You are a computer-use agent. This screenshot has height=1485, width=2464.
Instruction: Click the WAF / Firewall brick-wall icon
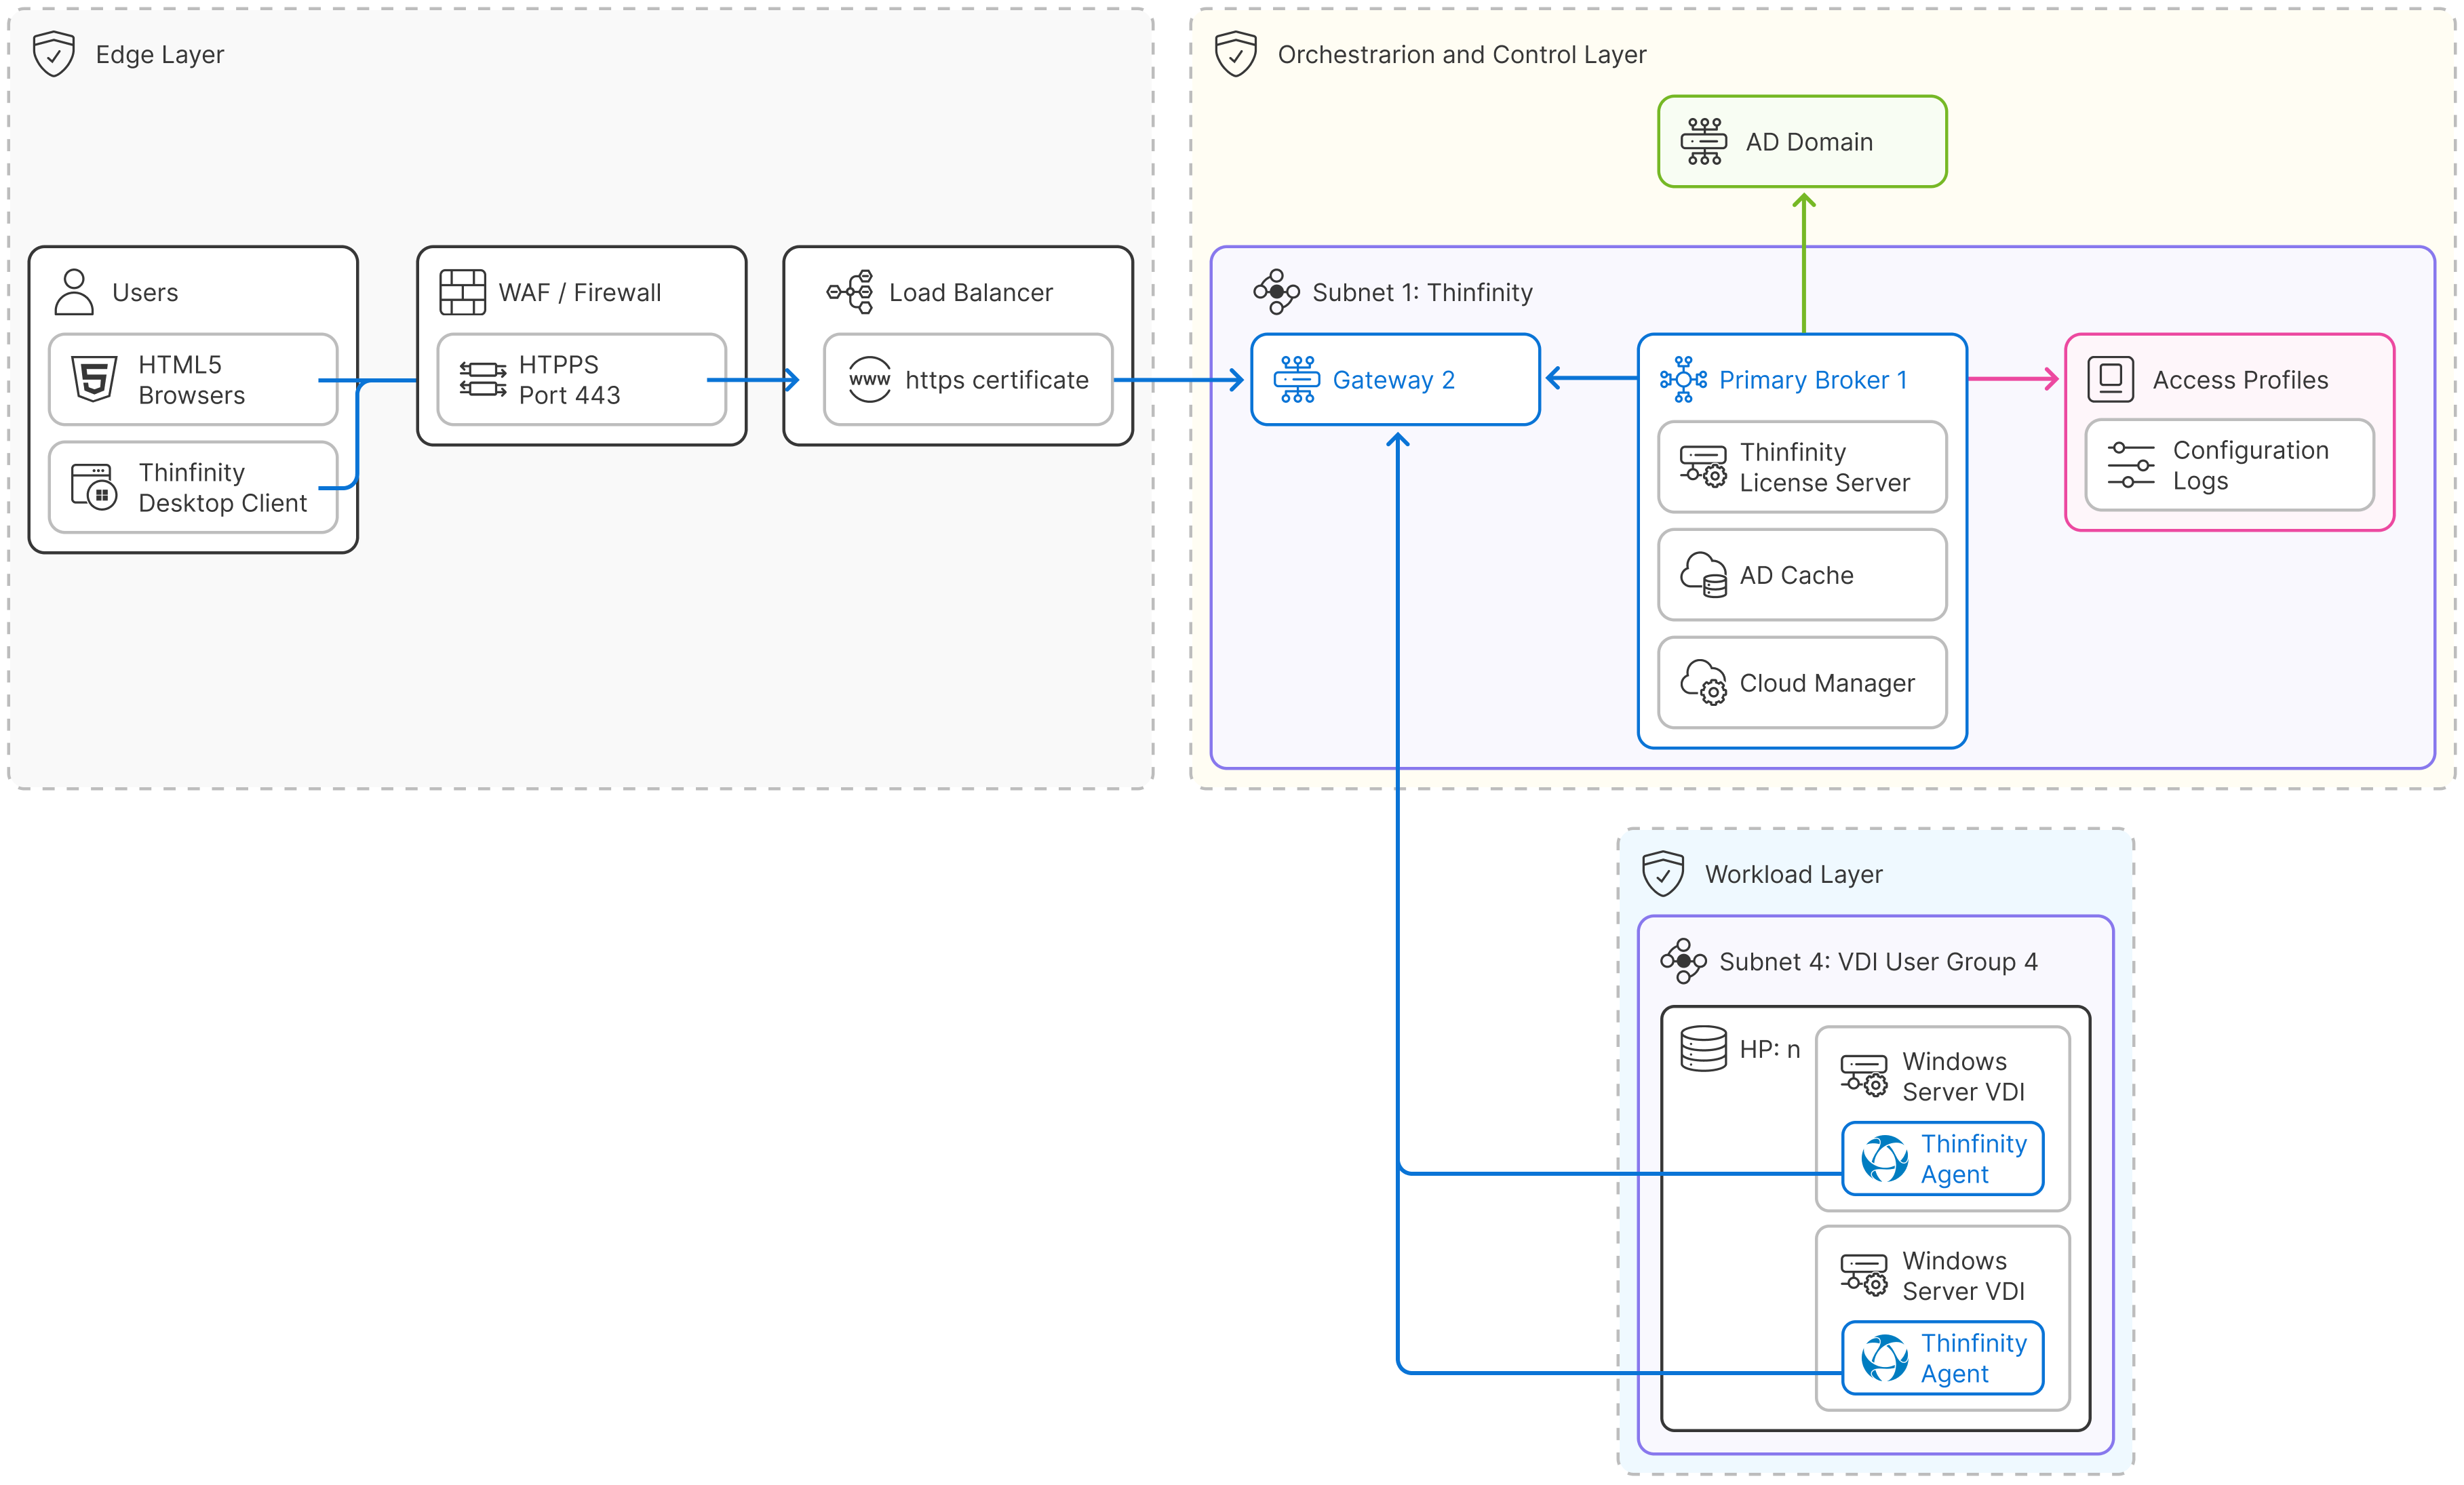pos(463,292)
